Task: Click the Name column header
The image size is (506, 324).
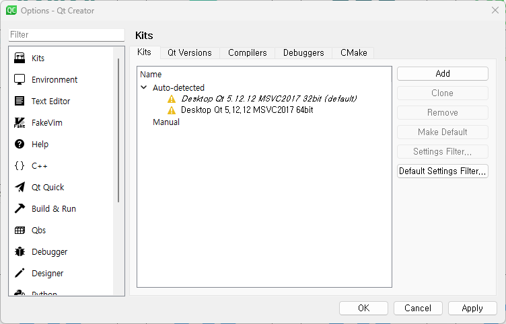Action: 151,74
